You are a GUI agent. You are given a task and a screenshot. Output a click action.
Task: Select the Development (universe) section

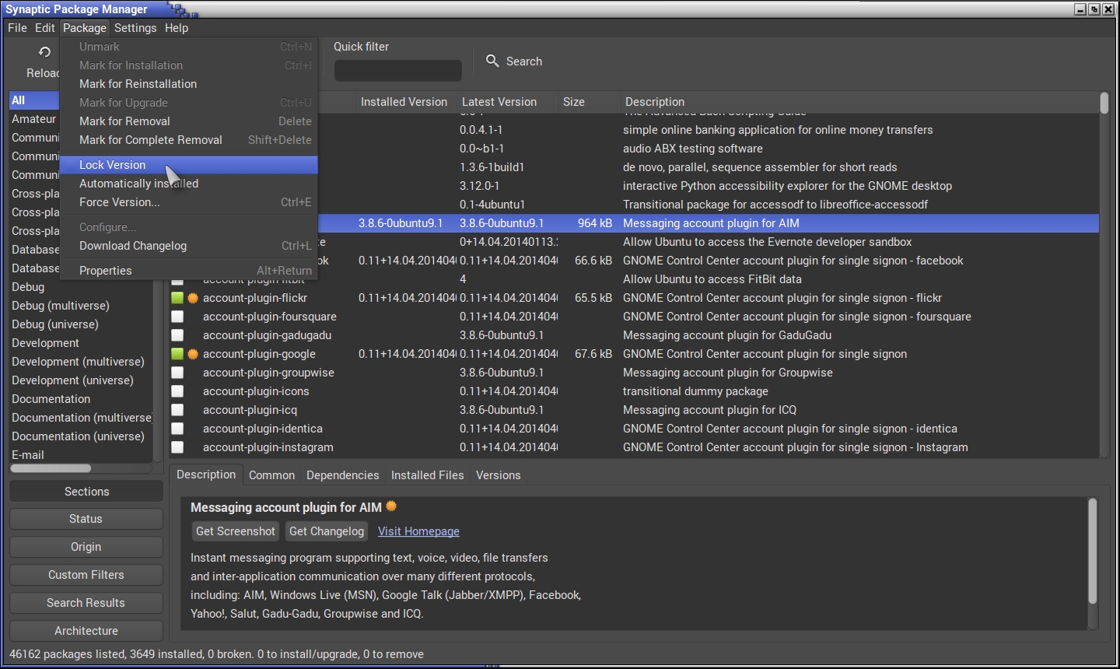pos(72,380)
